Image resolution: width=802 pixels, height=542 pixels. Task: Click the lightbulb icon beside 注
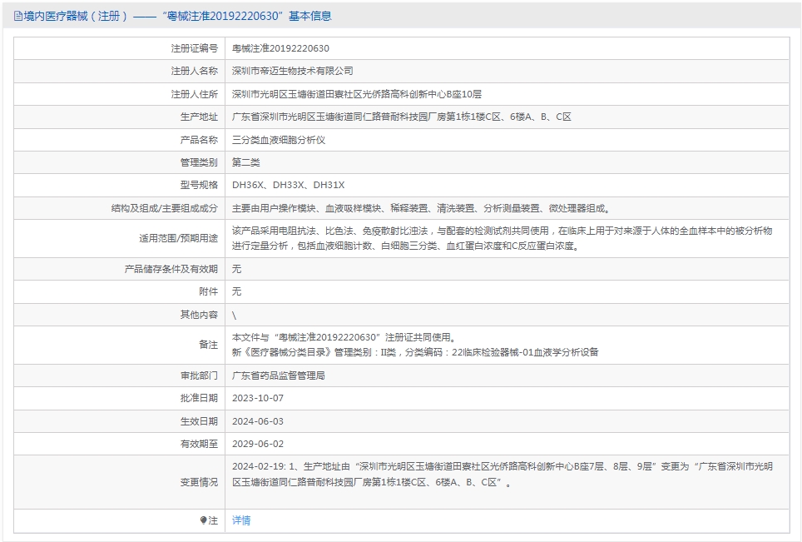(204, 520)
